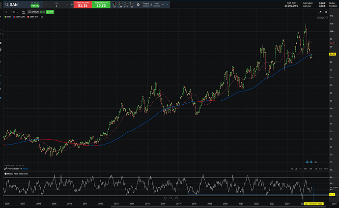Select the 1a time range tab
The image size is (339, 208).
click(315, 169)
